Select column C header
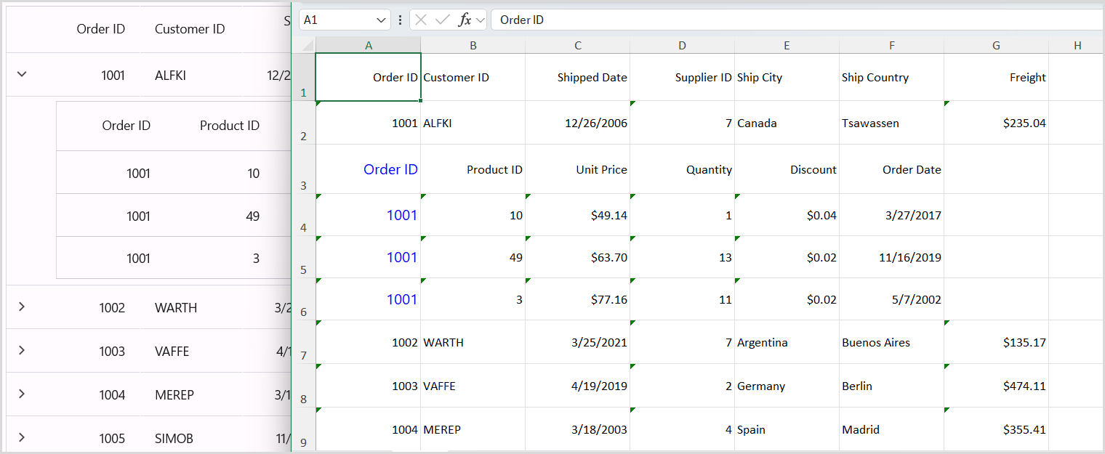The width and height of the screenshot is (1105, 454). tap(578, 45)
